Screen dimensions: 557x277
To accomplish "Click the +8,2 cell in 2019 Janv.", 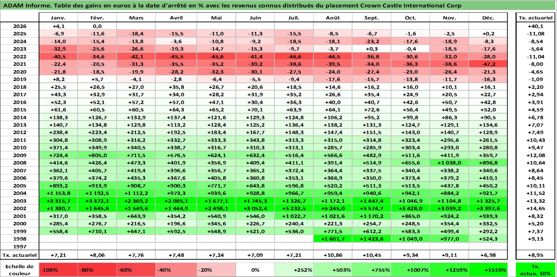I will tap(58, 79).
